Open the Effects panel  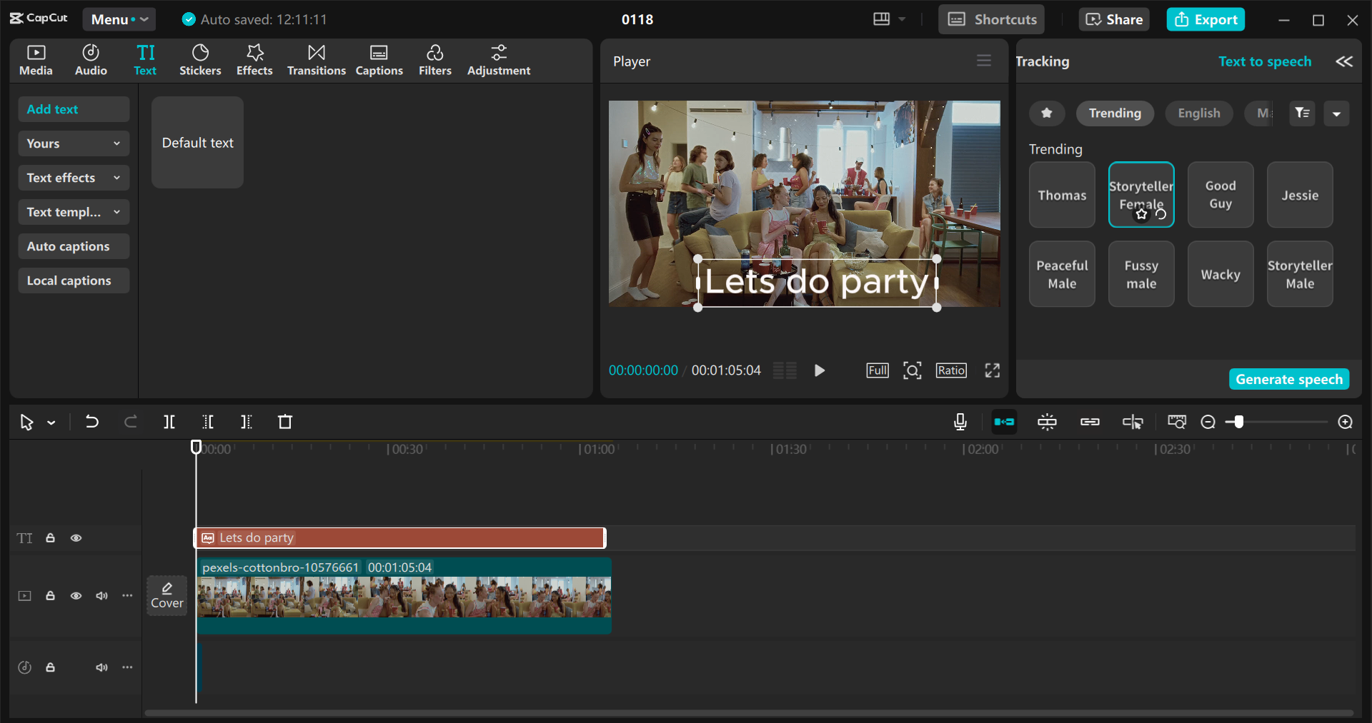pos(254,60)
